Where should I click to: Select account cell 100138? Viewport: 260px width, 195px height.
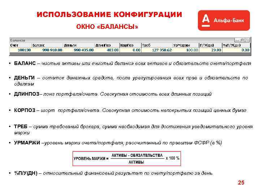pyautogui.click(x=20, y=50)
